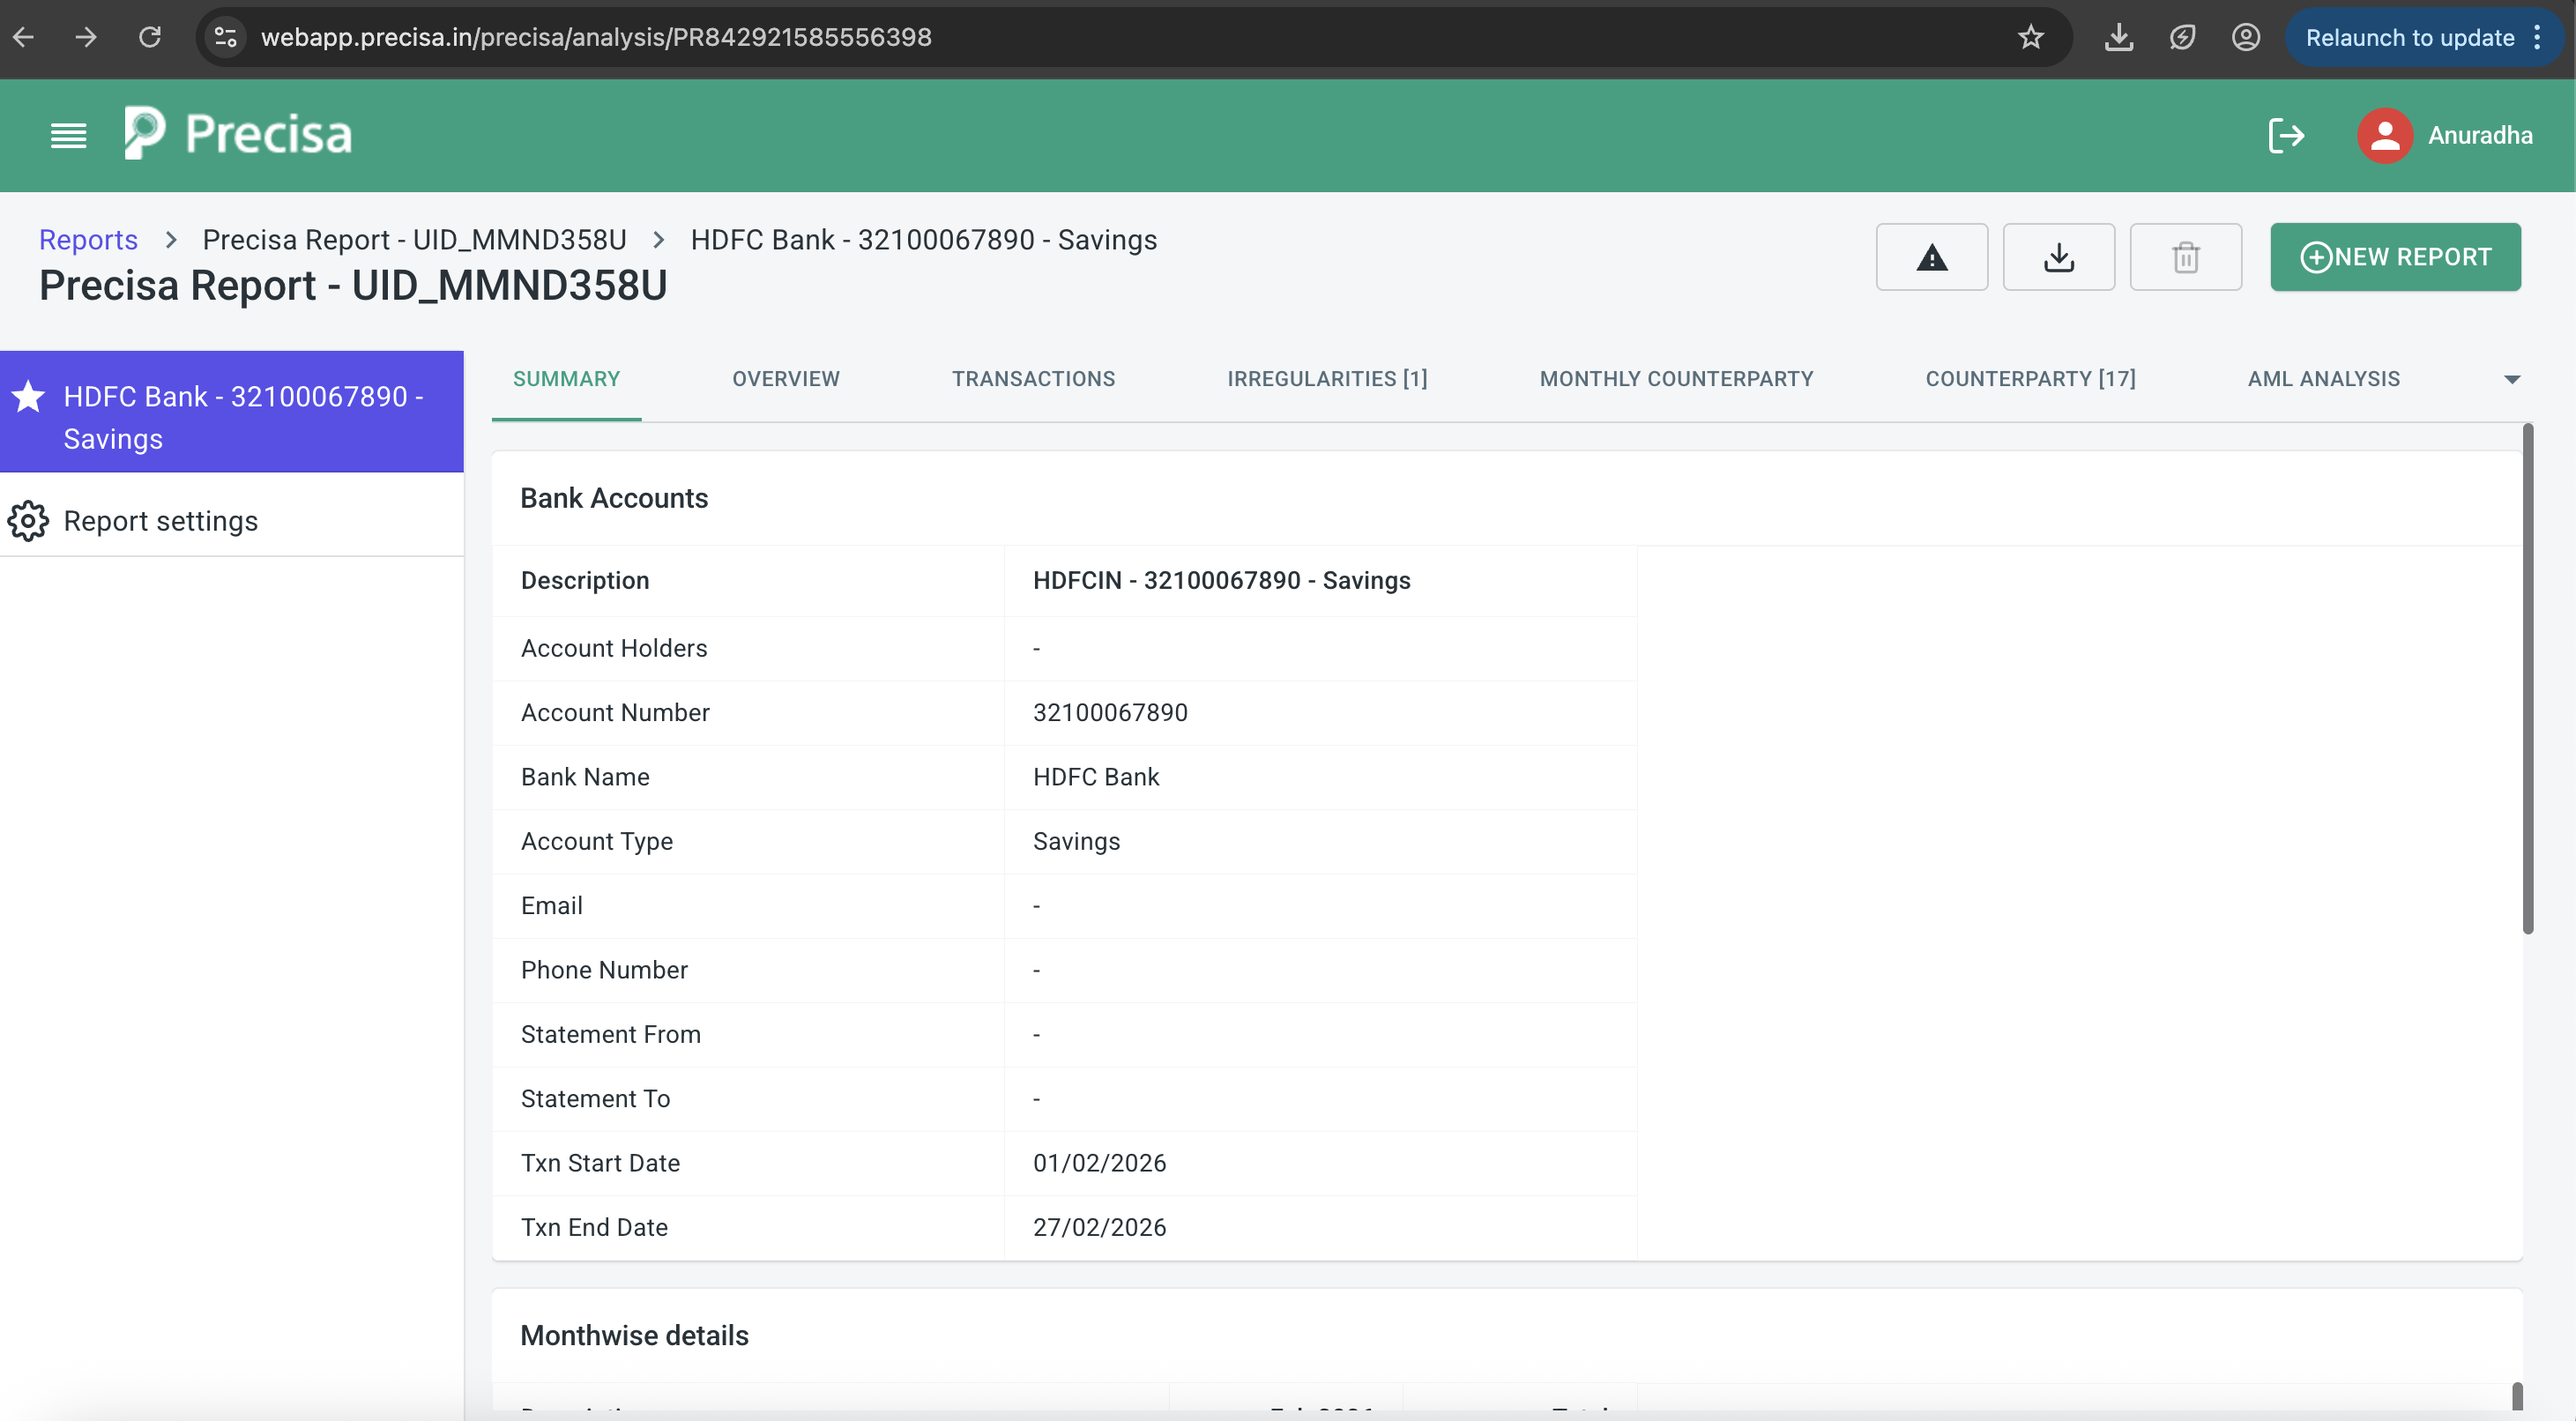This screenshot has width=2576, height=1421.
Task: Switch to the Overview tab
Action: point(785,379)
